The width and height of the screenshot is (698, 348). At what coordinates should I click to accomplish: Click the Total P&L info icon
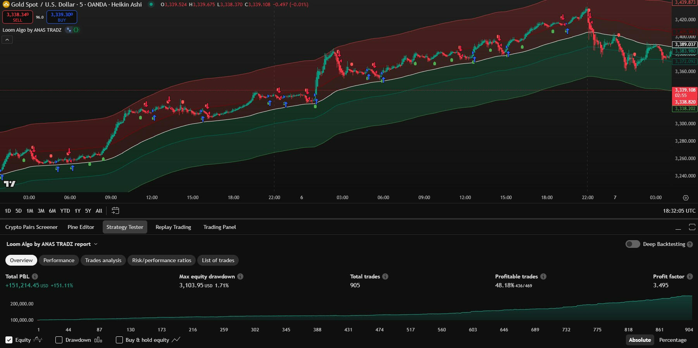35,276
